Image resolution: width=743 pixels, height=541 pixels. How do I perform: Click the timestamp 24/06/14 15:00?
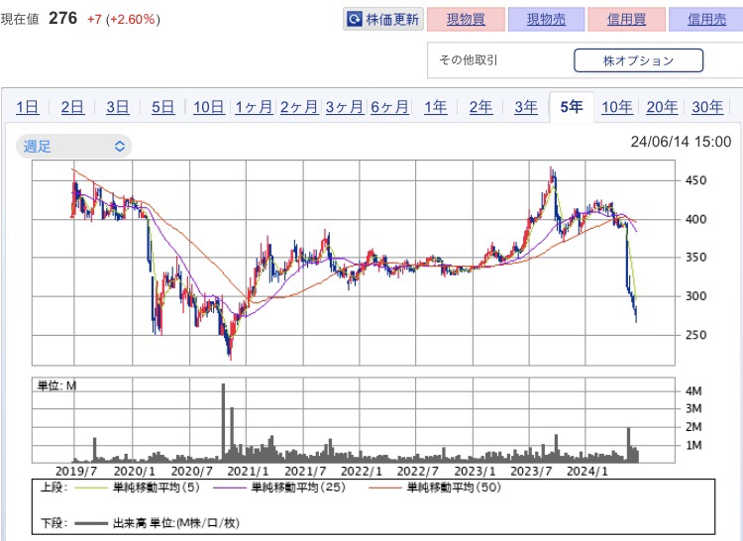[681, 142]
